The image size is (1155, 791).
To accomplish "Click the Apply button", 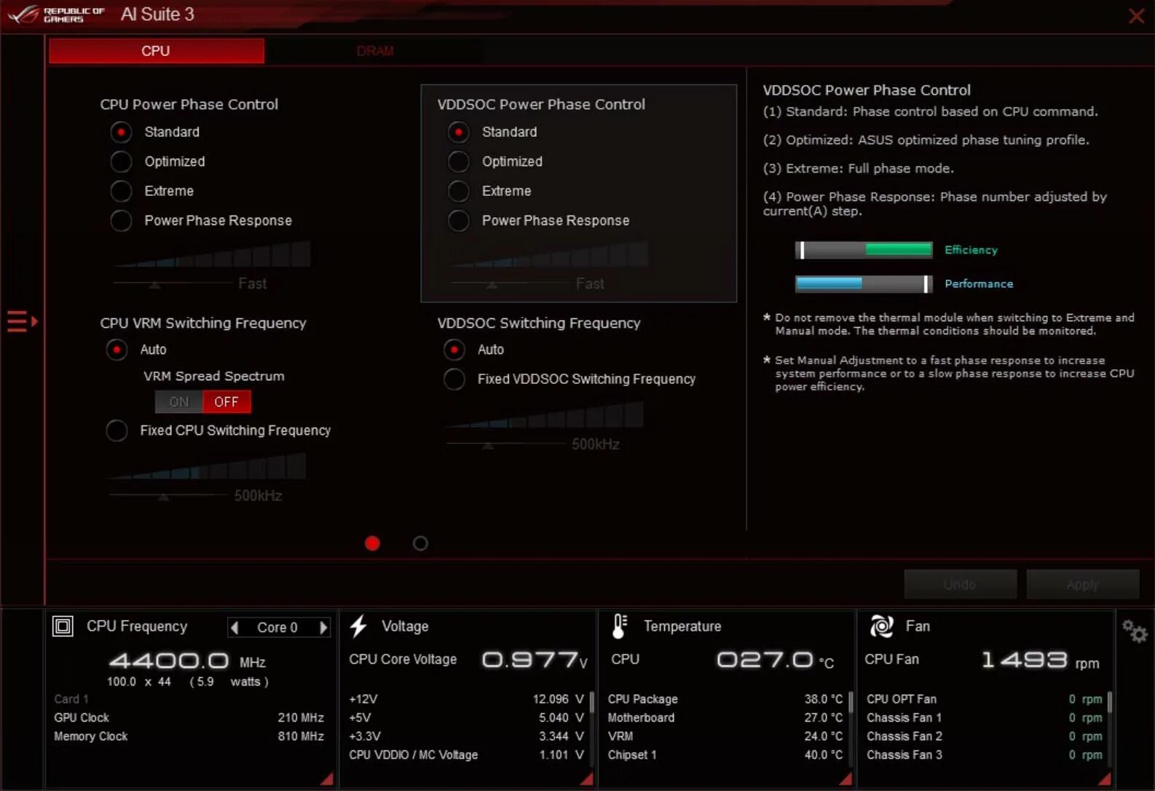I will pyautogui.click(x=1082, y=584).
